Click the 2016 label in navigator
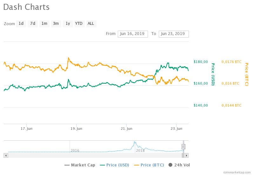Viewport: 254px width, 175px height. (75, 150)
